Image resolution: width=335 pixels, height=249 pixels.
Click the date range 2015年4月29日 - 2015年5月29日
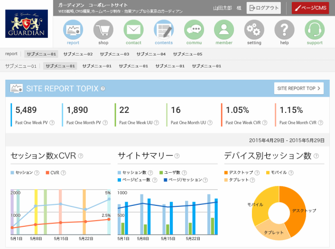click(x=287, y=140)
